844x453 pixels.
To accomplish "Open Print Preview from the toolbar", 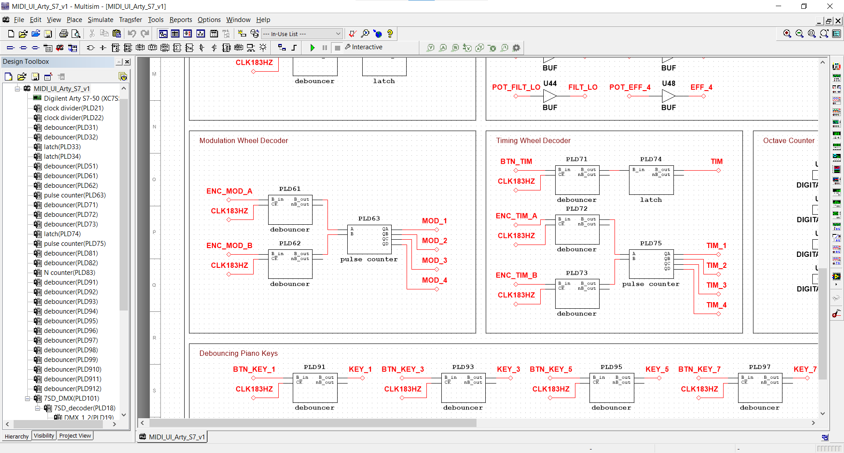I will tap(76, 33).
